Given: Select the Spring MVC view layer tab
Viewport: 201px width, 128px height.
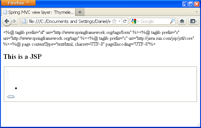Looking at the screenshot, I should (x=38, y=12).
